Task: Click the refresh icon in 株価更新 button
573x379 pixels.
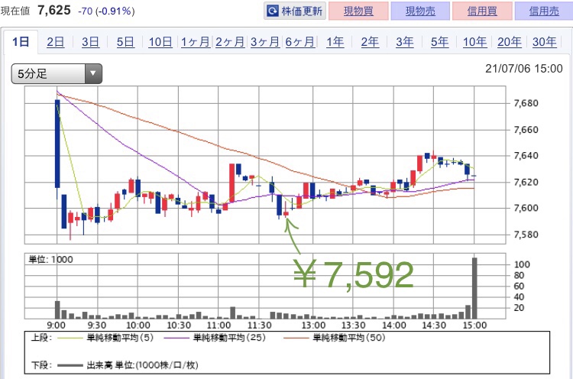Action: [x=273, y=11]
